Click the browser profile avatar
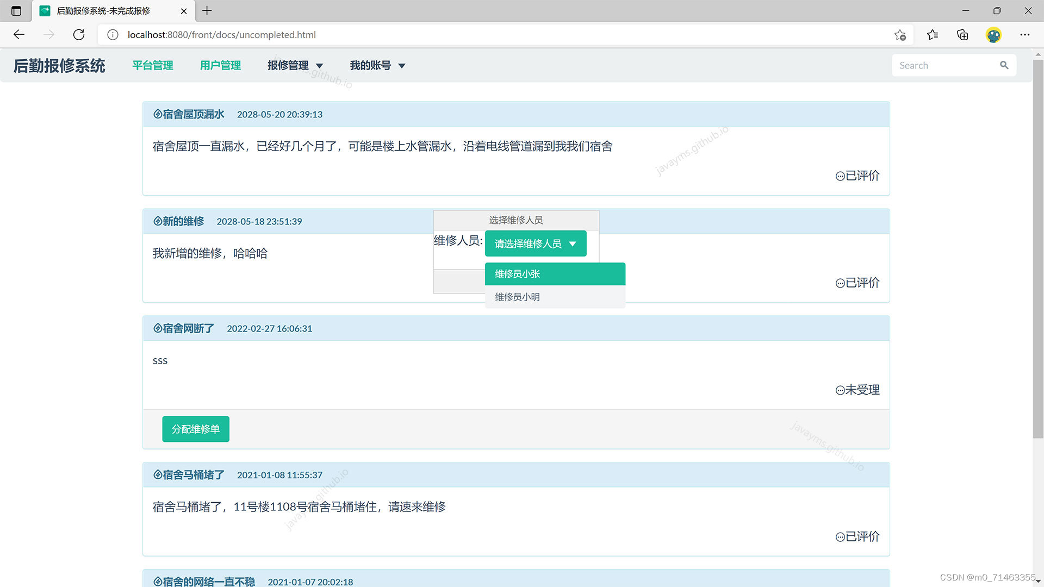Image resolution: width=1044 pixels, height=587 pixels. [993, 35]
